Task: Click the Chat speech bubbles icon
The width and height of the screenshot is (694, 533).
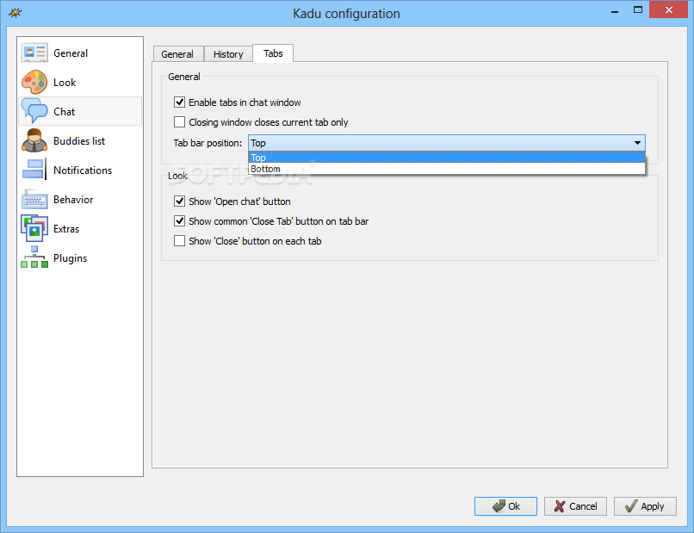Action: (34, 111)
